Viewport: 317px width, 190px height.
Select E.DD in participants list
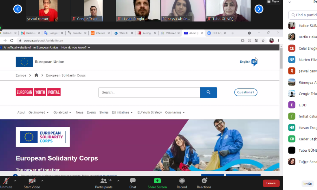point(302,105)
